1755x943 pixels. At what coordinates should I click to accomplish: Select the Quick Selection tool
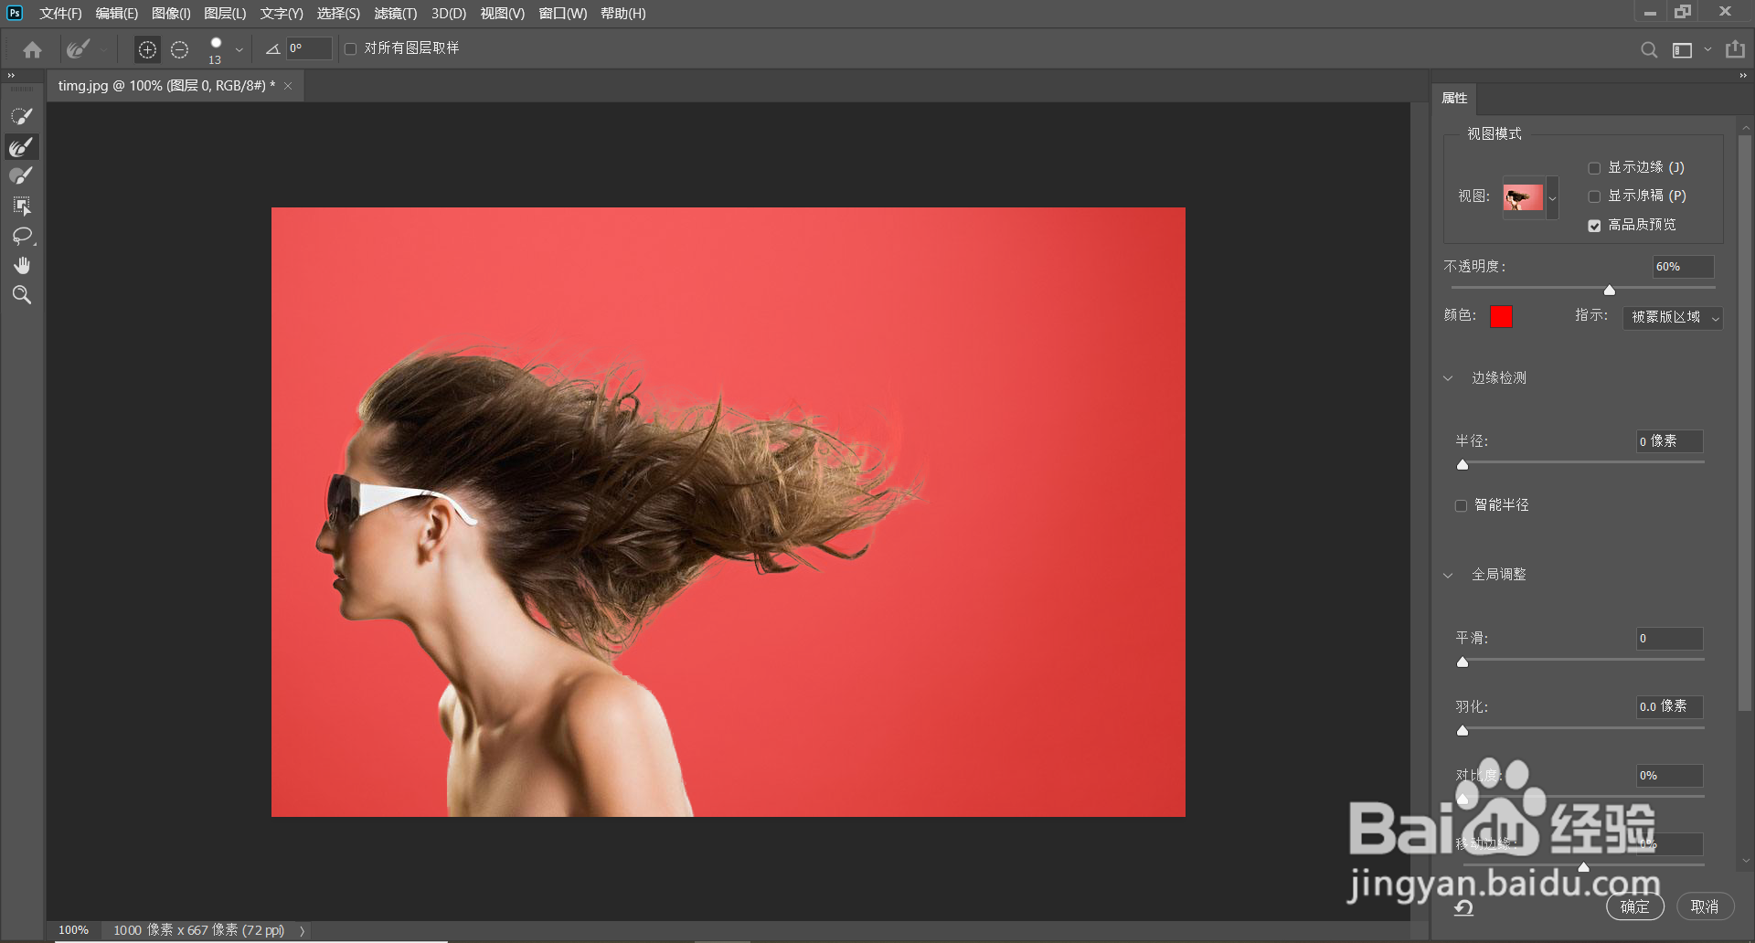click(22, 116)
